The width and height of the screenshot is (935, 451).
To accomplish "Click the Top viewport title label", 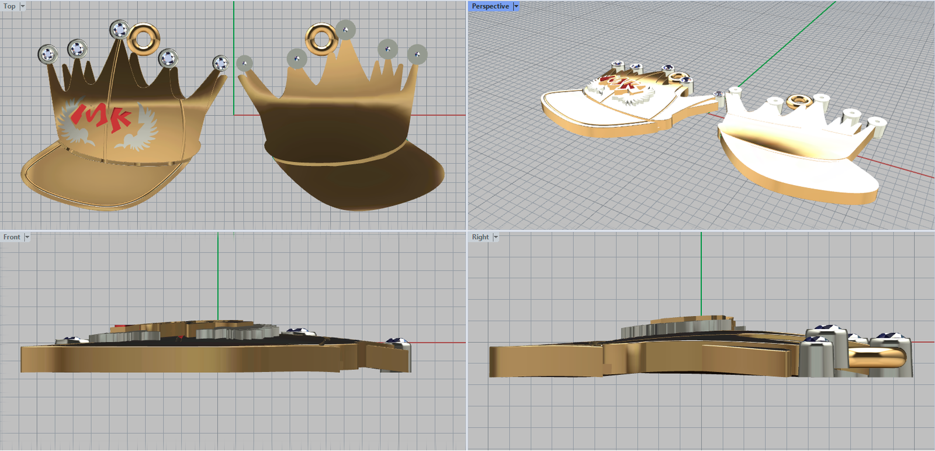I will 9,6.
